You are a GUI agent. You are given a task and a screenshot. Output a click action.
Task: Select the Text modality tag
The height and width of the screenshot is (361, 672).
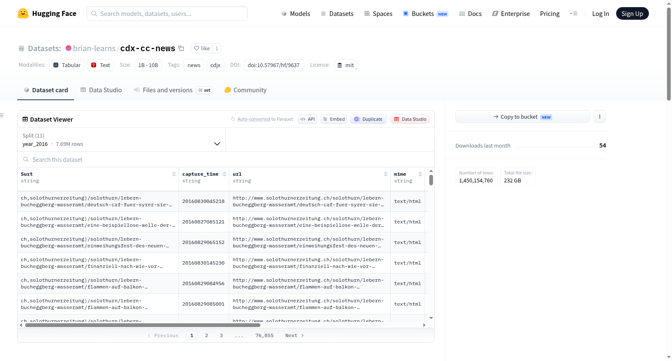100,65
